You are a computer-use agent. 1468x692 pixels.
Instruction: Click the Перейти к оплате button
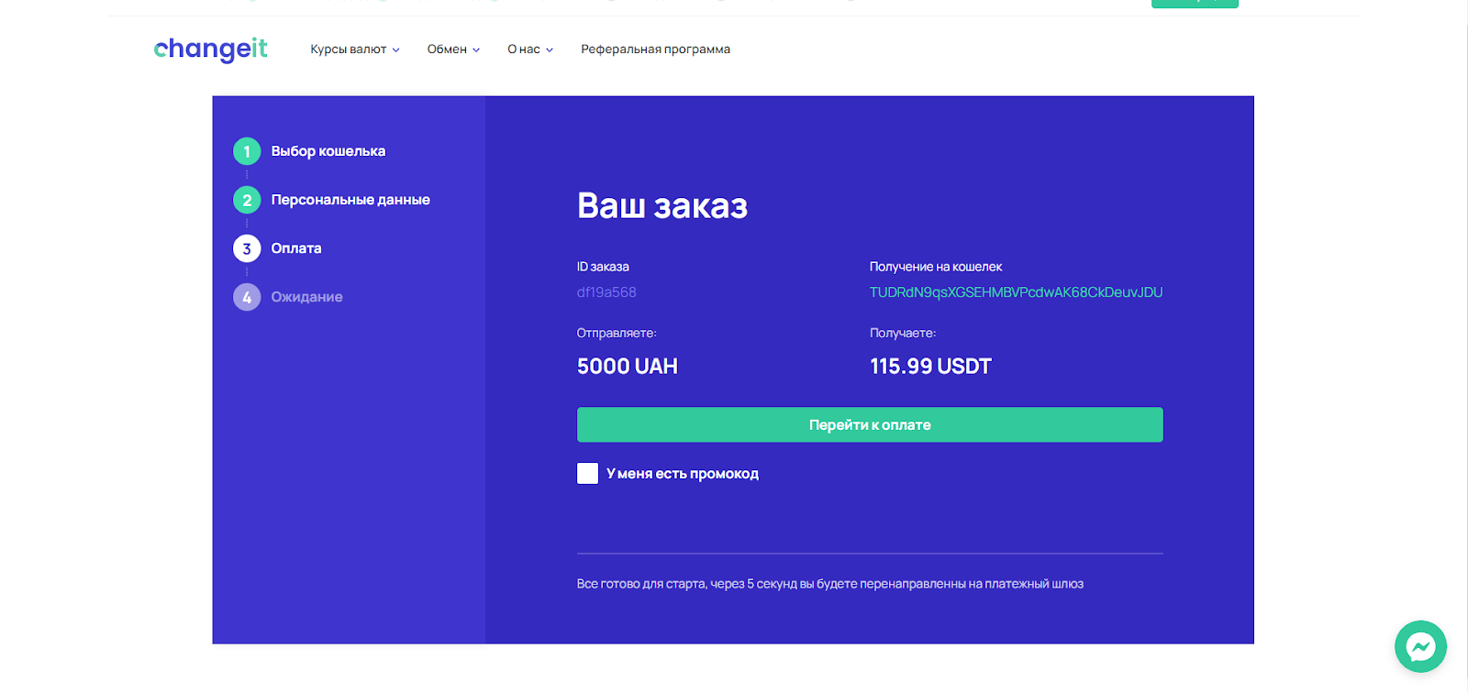pyautogui.click(x=870, y=424)
